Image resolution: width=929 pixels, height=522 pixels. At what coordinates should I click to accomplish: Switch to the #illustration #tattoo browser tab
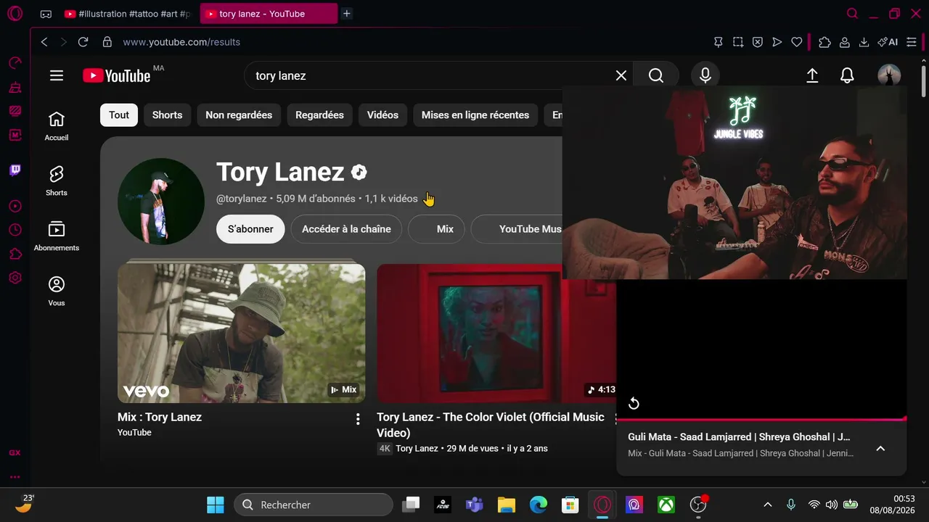pyautogui.click(x=127, y=14)
